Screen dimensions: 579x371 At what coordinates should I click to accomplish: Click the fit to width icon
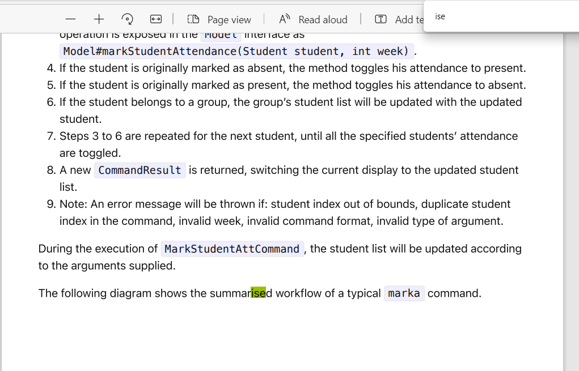point(156,19)
